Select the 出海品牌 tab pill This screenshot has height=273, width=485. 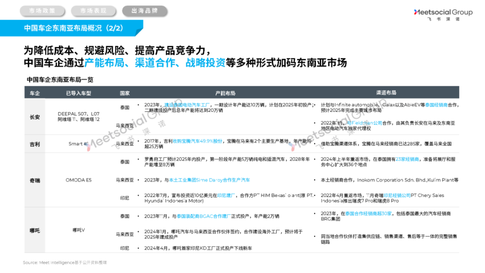pyautogui.click(x=145, y=11)
